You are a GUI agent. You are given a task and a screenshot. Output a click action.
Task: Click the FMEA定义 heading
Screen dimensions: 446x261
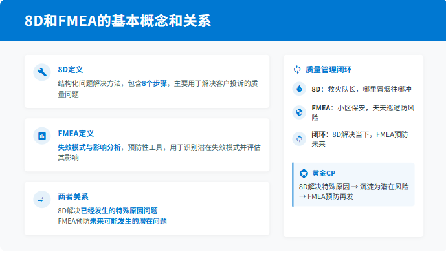click(x=76, y=134)
